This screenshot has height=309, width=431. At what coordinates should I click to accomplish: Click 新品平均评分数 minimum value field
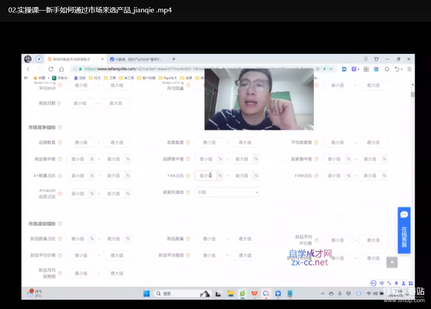tap(337, 240)
